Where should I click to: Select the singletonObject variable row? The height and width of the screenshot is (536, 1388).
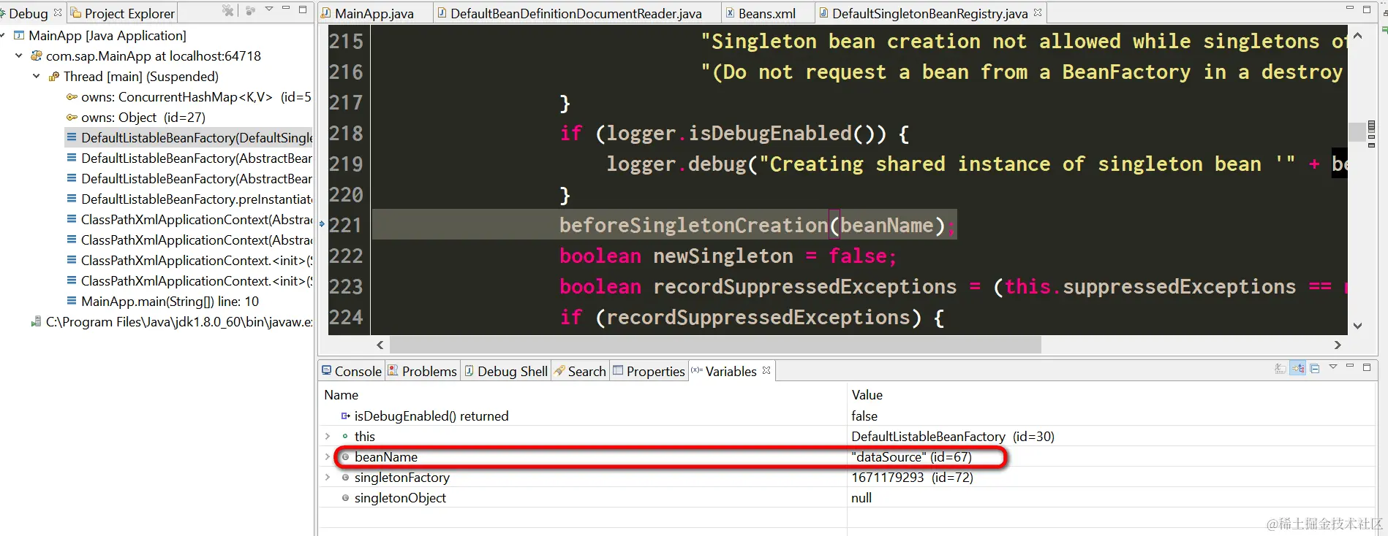click(x=847, y=497)
